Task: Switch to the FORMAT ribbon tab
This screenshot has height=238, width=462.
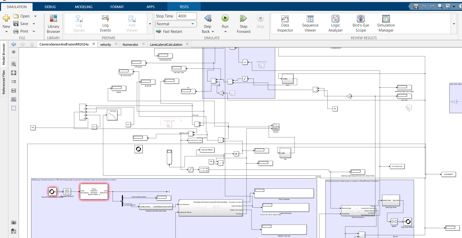Action: (117, 7)
